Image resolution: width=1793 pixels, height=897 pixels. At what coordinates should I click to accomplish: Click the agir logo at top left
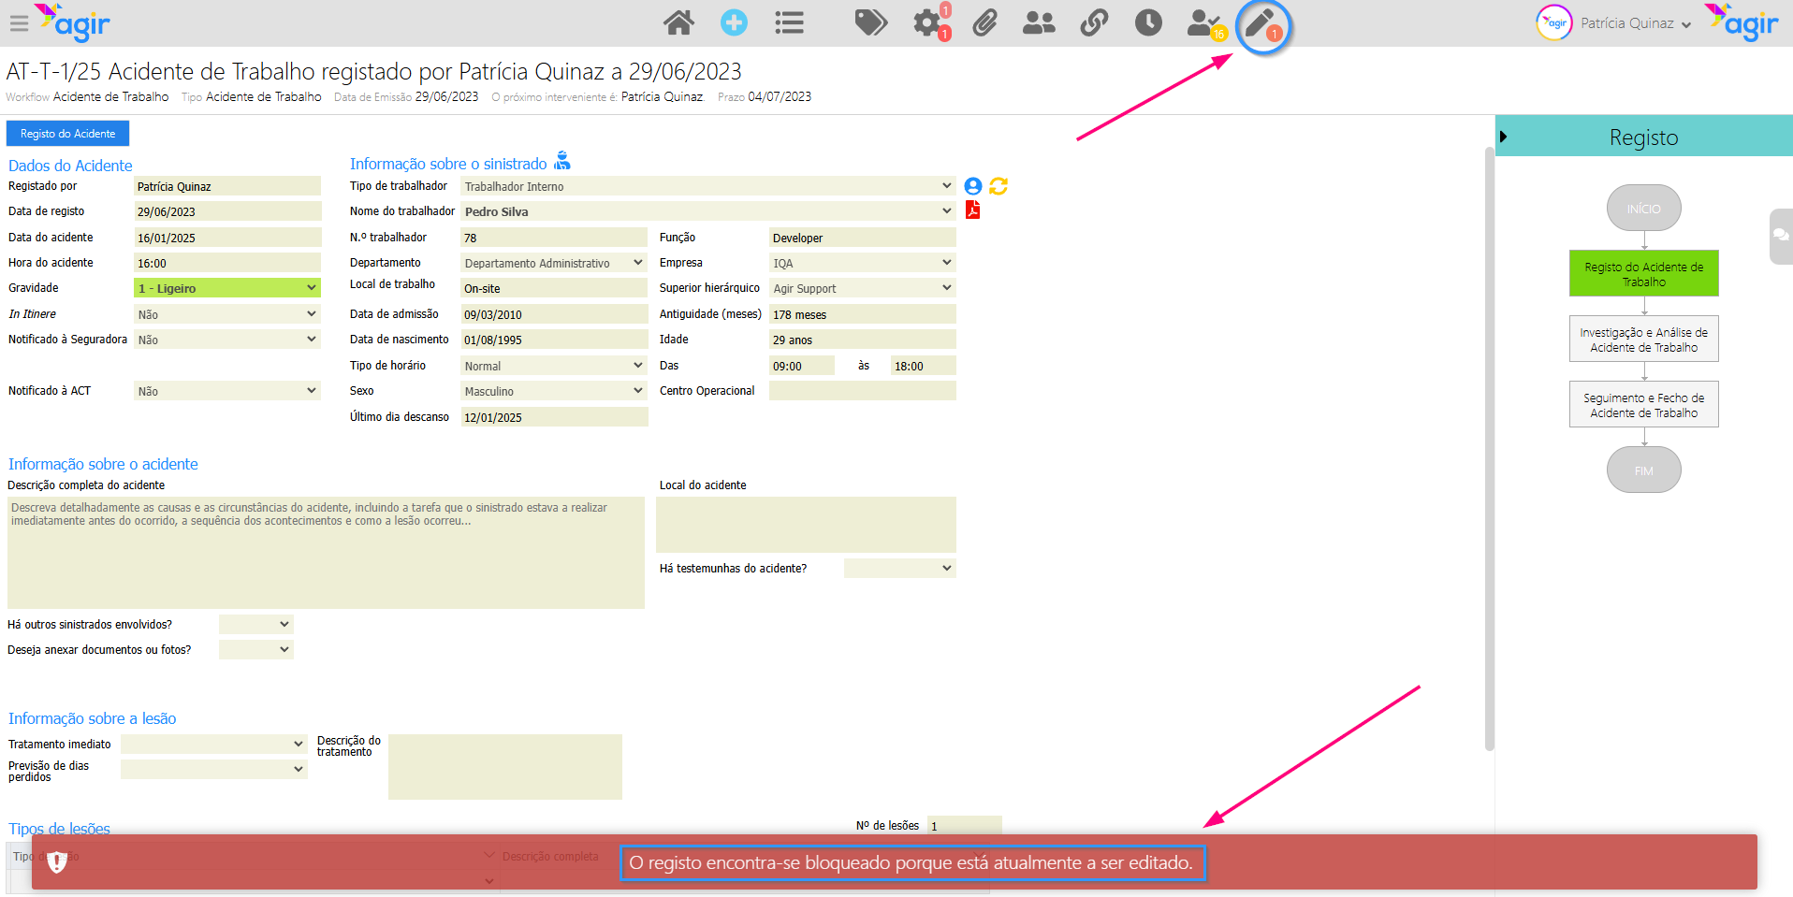(x=73, y=22)
